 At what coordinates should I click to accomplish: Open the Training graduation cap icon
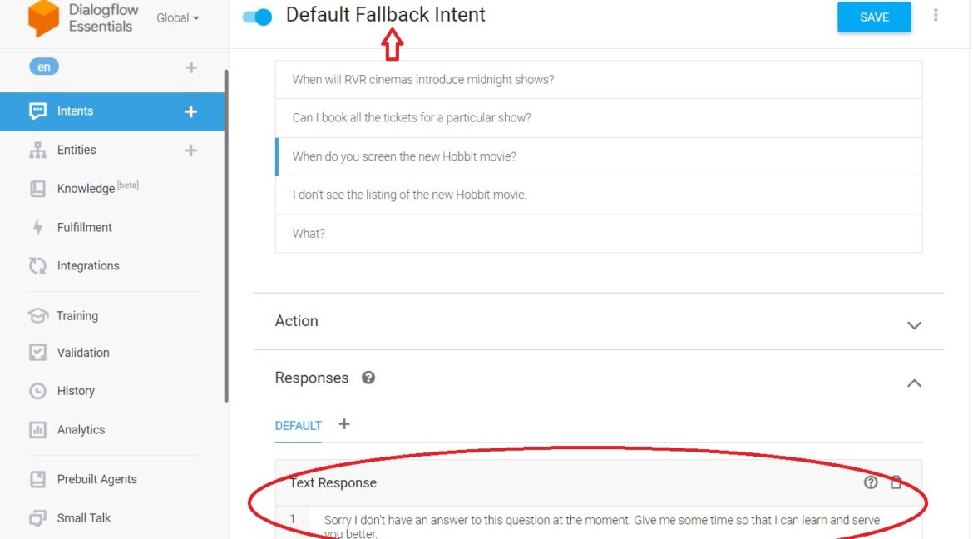coord(37,315)
